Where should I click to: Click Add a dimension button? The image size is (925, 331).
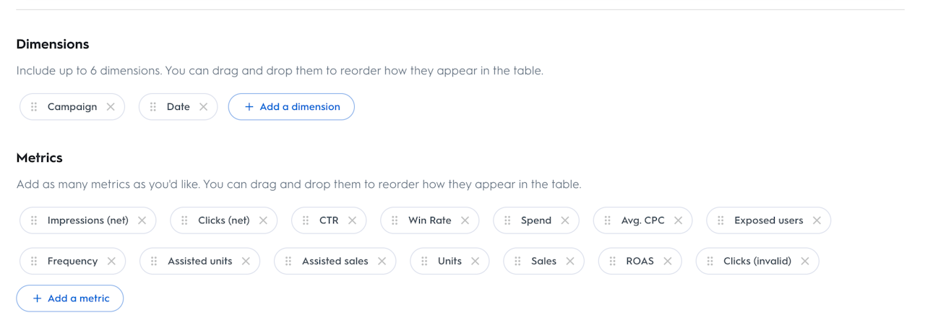click(x=291, y=107)
